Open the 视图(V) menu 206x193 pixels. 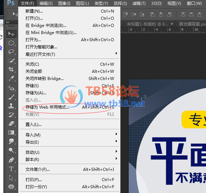(x=174, y=3)
